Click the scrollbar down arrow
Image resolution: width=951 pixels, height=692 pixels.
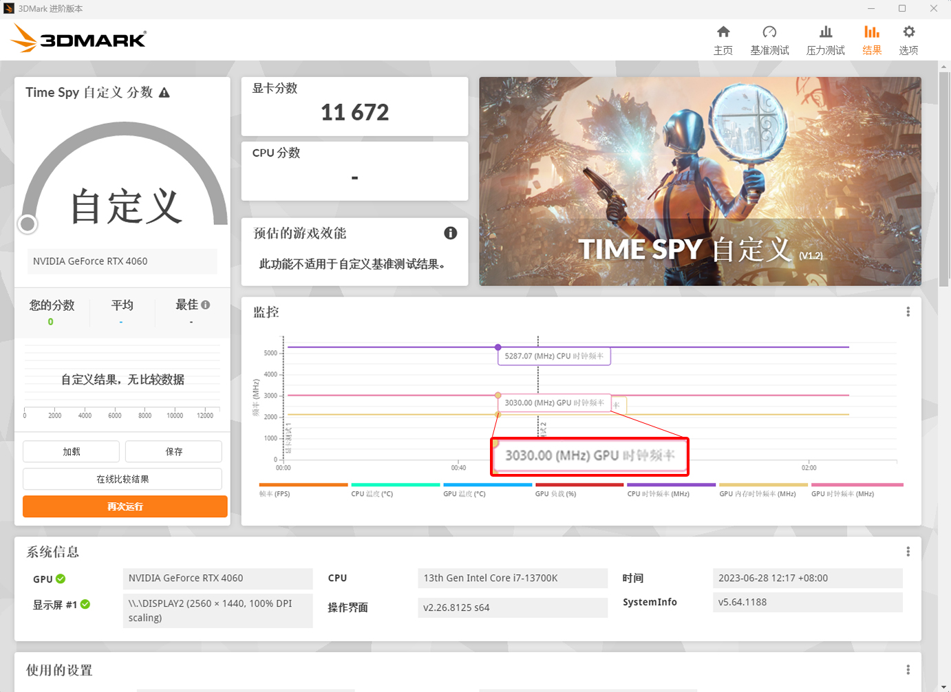click(943, 686)
